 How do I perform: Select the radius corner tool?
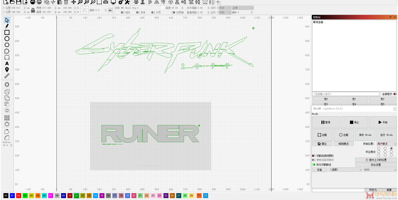[x=7, y=138]
